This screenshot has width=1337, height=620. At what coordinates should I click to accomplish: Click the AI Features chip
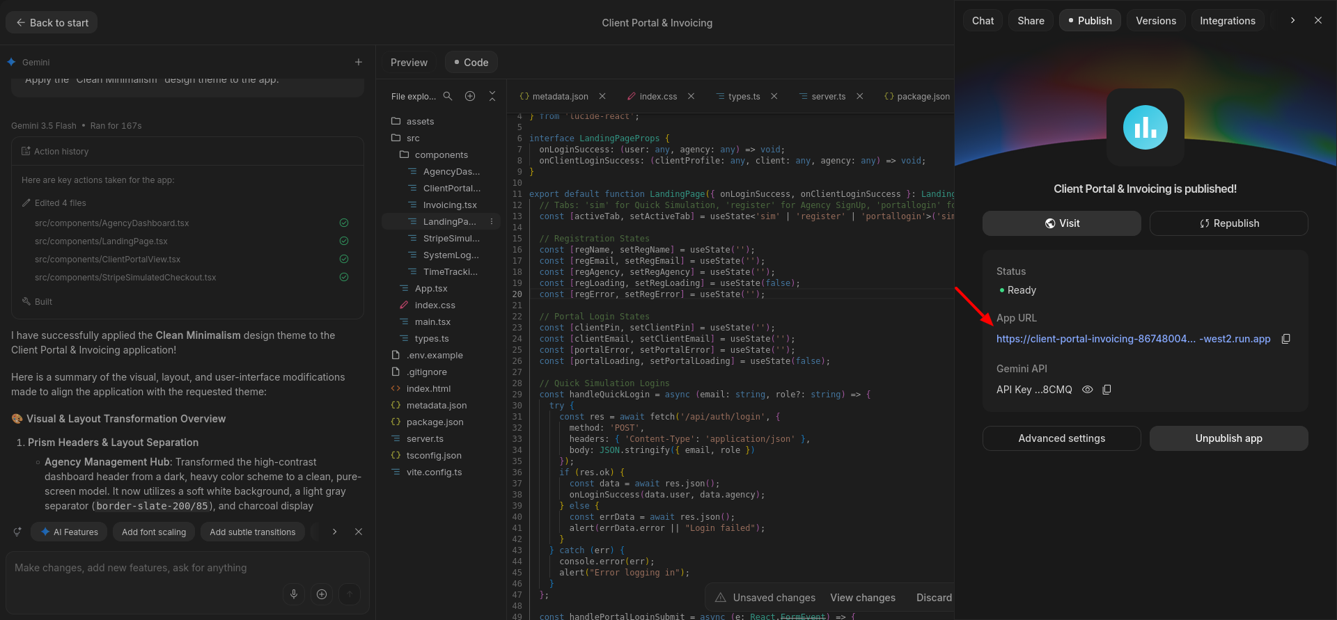(x=70, y=532)
